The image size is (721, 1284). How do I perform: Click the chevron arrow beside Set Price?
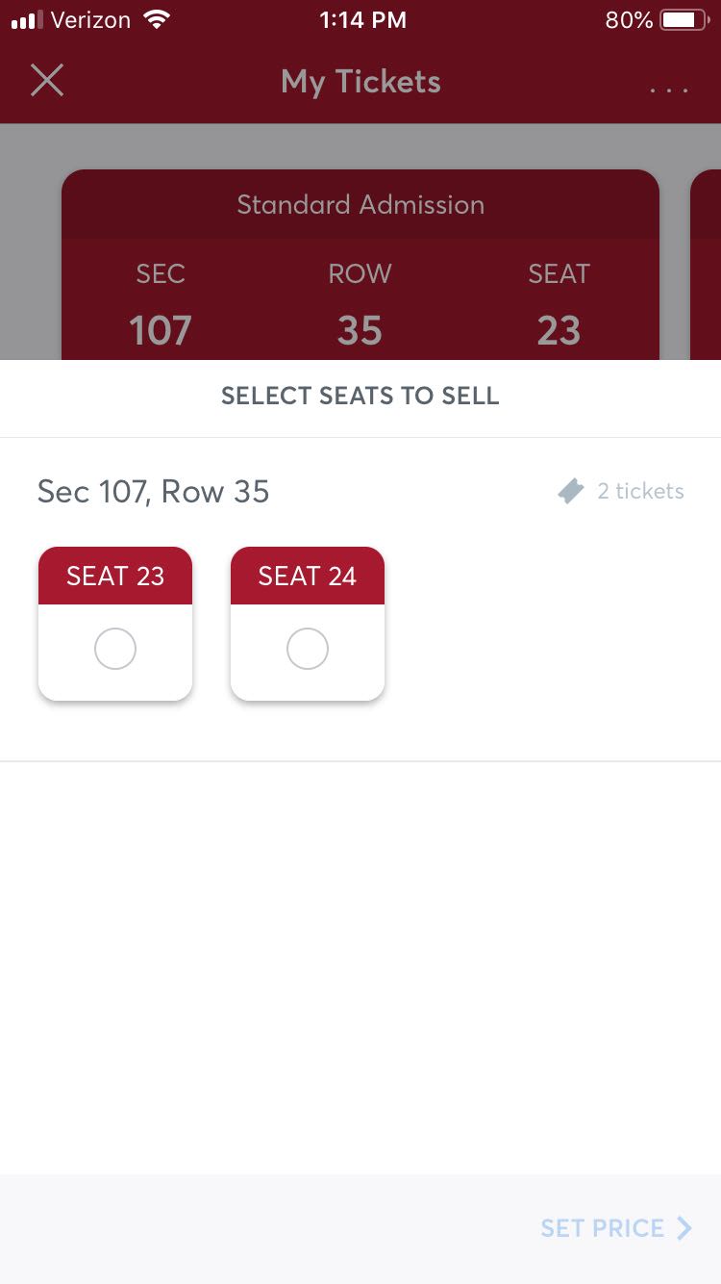click(684, 1228)
